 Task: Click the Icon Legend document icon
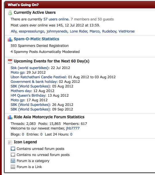tap(10, 142)
